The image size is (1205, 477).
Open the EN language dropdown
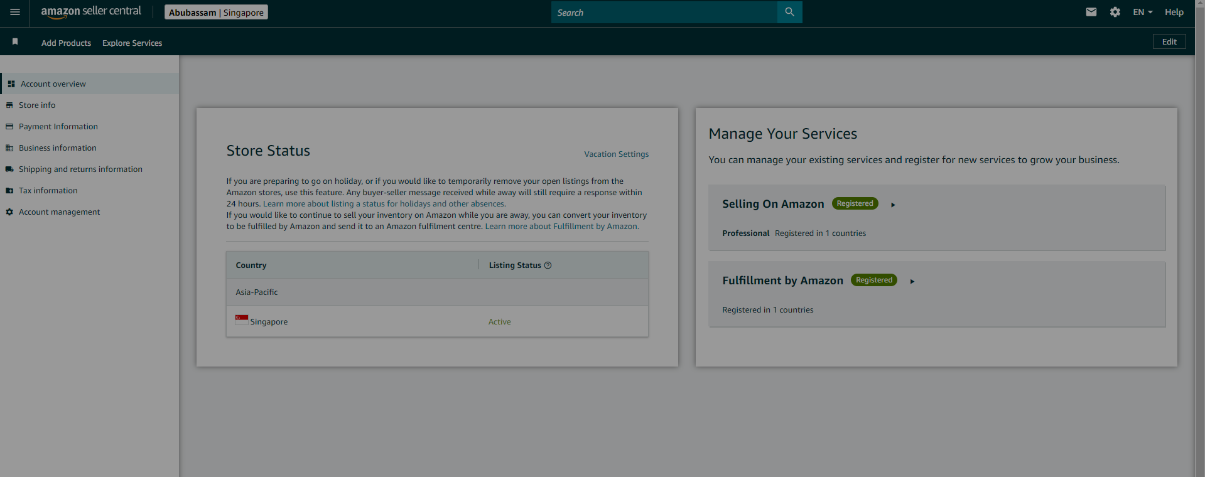[x=1143, y=12]
